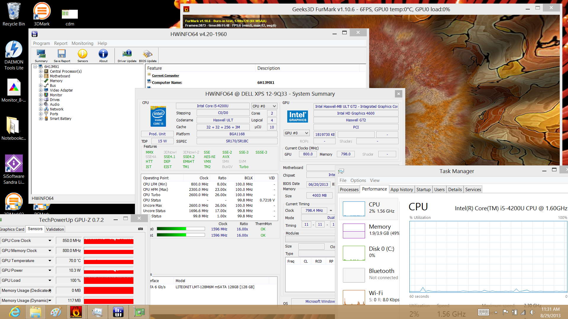Switch to GPU-Z via taskbar icon
Image resolution: width=568 pixels, height=319 pixels.
[x=138, y=312]
